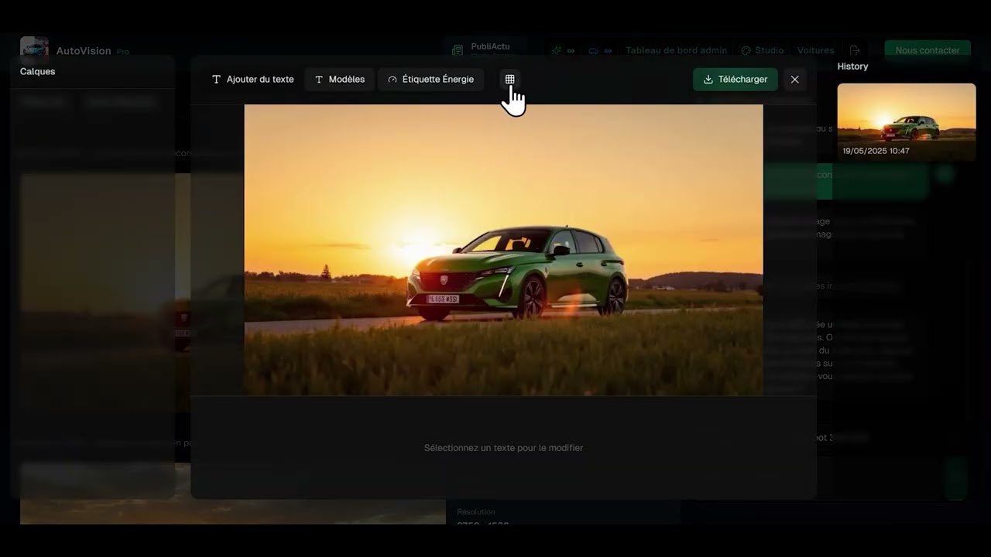991x557 pixels.
Task: Go to the Studio page
Action: point(763,50)
